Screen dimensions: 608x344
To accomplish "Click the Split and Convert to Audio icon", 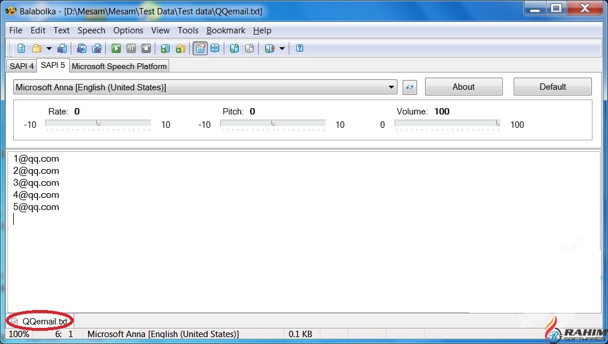I will [x=97, y=48].
